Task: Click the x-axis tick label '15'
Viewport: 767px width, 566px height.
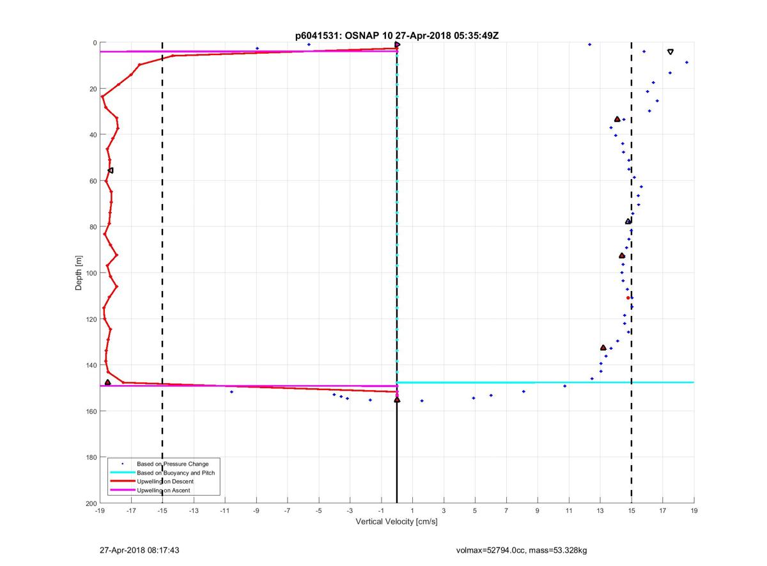Action: [x=631, y=510]
